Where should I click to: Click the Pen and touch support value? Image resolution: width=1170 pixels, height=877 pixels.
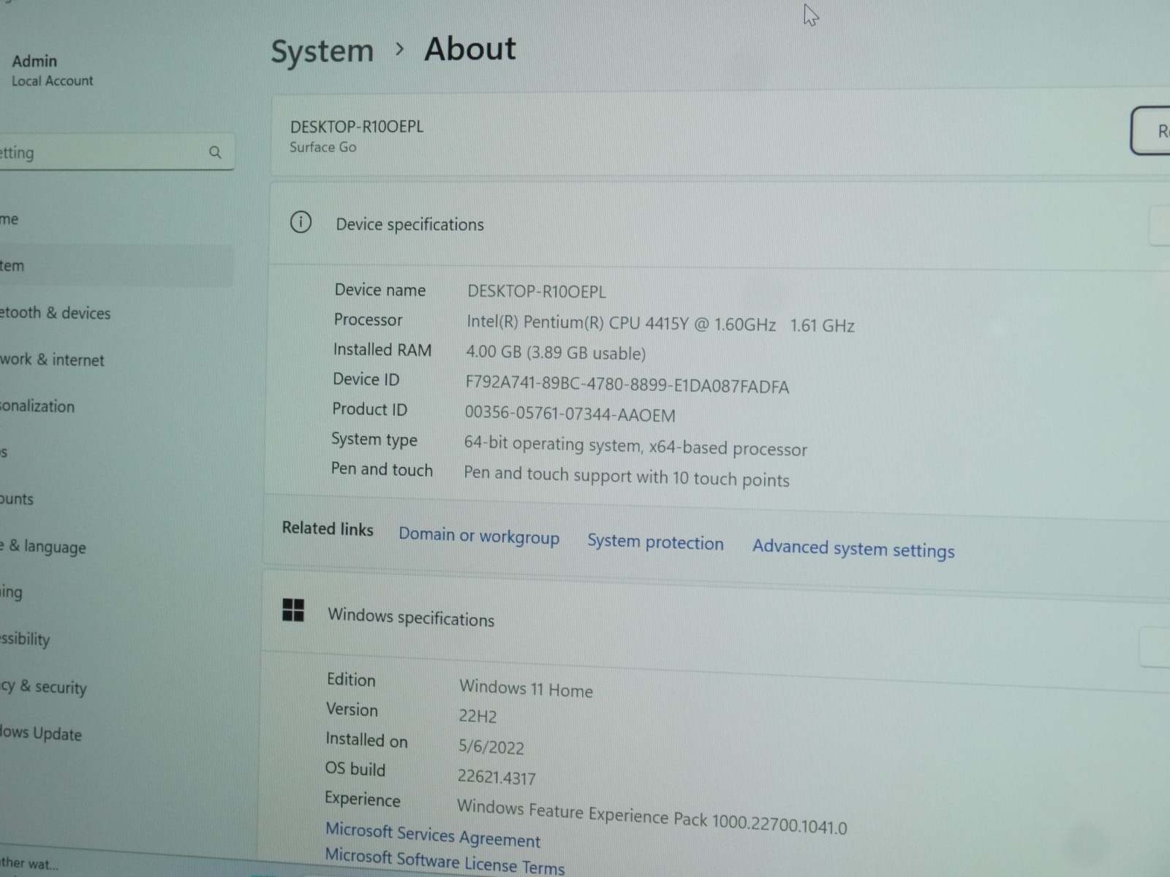(627, 477)
